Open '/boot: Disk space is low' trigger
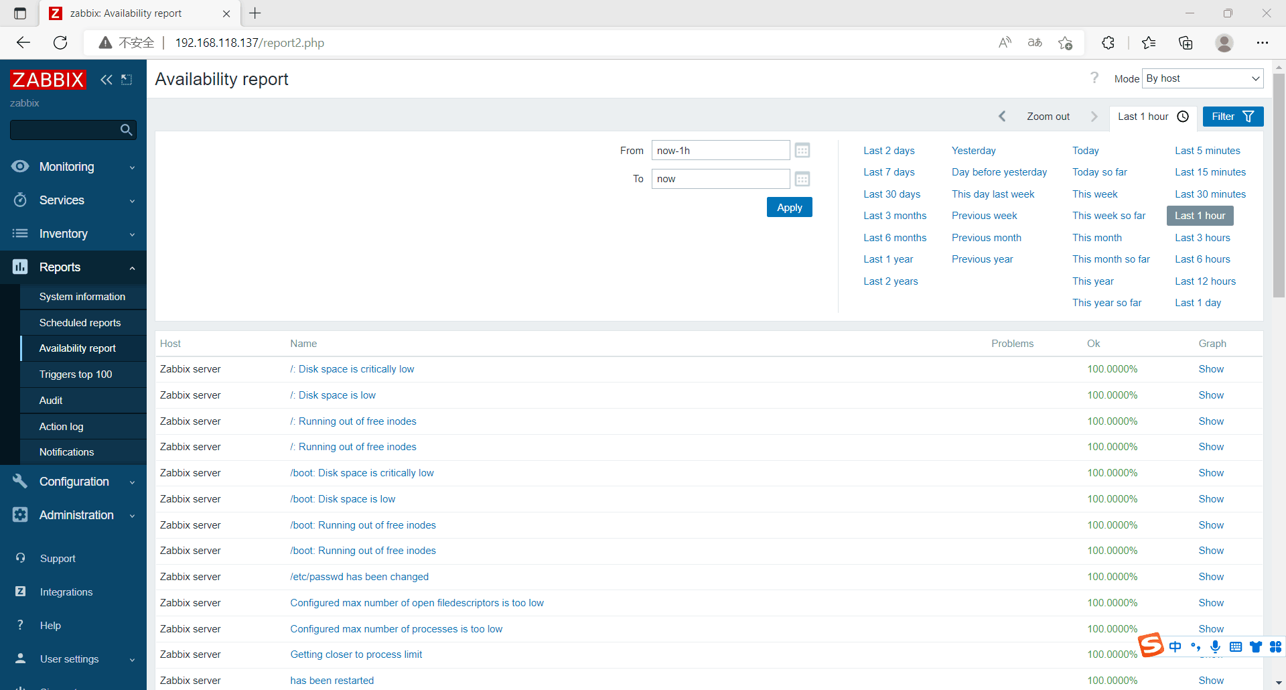 342,499
